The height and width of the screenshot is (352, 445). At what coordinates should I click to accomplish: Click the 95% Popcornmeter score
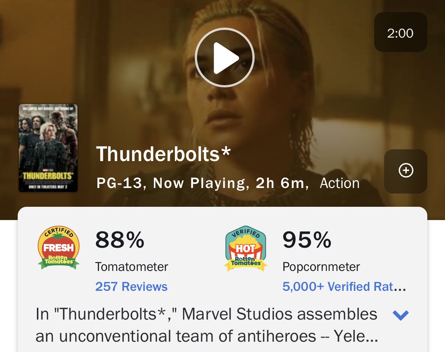pos(307,240)
